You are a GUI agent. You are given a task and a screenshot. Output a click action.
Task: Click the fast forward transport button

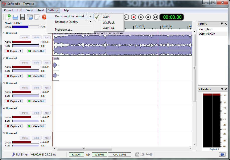[148, 17]
